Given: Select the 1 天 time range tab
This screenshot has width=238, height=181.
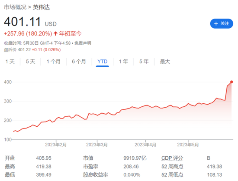Looking at the screenshot, I should pos(10,62).
